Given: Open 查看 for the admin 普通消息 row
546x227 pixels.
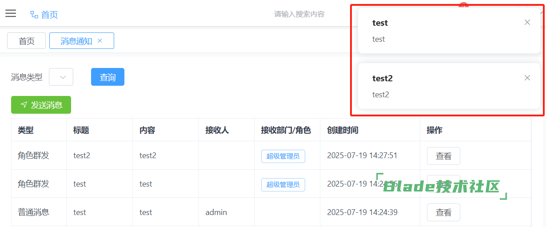Looking at the screenshot, I should [x=443, y=212].
